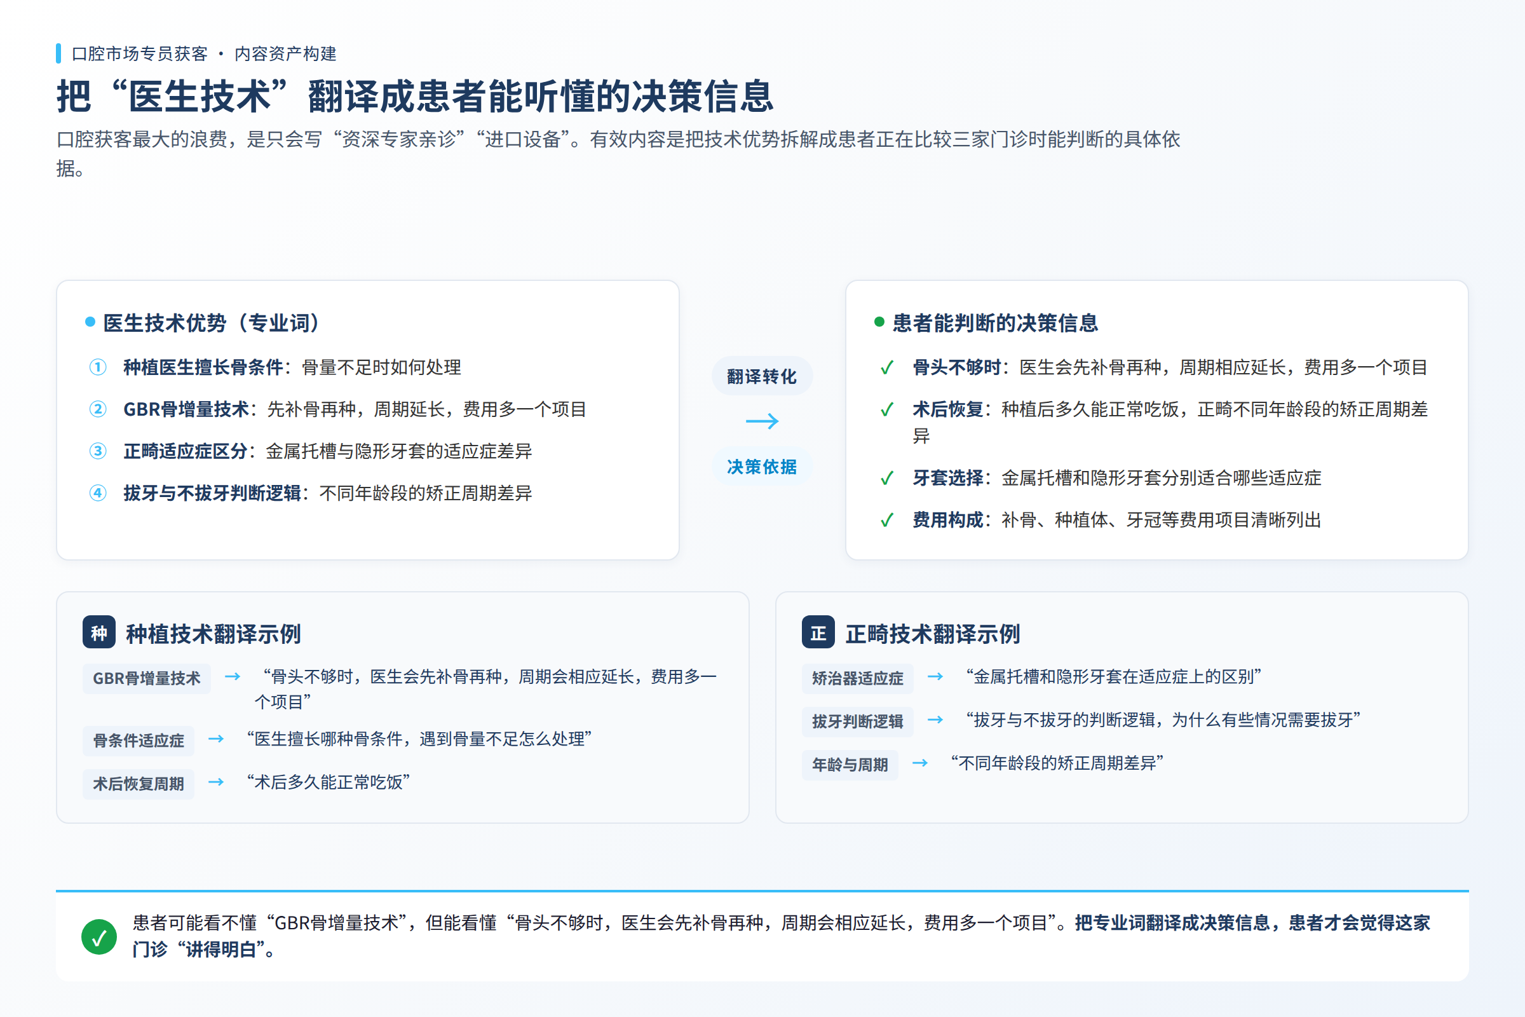Click the main title 把“医生技术”翻译成患者能听懂的决策信息

(x=415, y=96)
